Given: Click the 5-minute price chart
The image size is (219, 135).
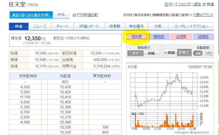Looking at the screenshot, I should coord(164,91).
